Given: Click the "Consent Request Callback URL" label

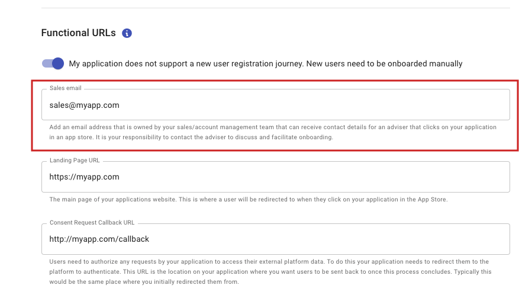Looking at the screenshot, I should [92, 223].
